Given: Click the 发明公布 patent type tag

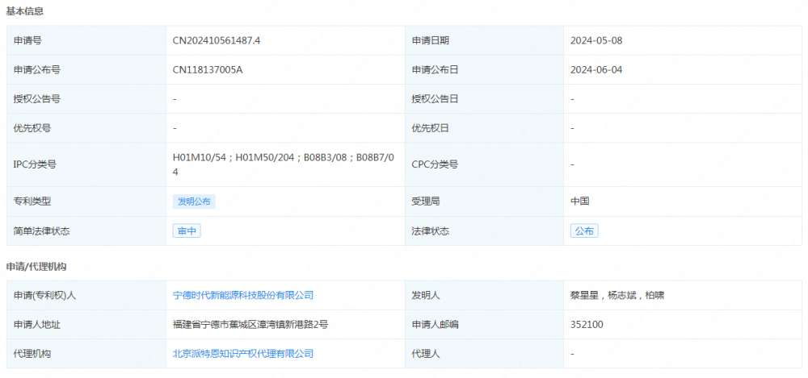Looking at the screenshot, I should pos(194,202).
